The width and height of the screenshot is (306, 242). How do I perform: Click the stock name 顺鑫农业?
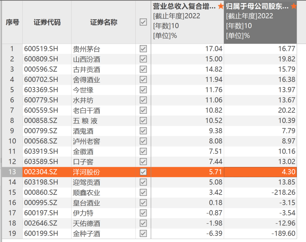pos(87,193)
